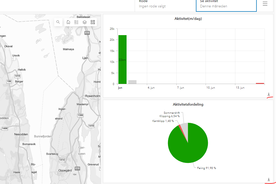Open the map legend icon
This screenshot has width=276, height=184.
coord(76,22)
